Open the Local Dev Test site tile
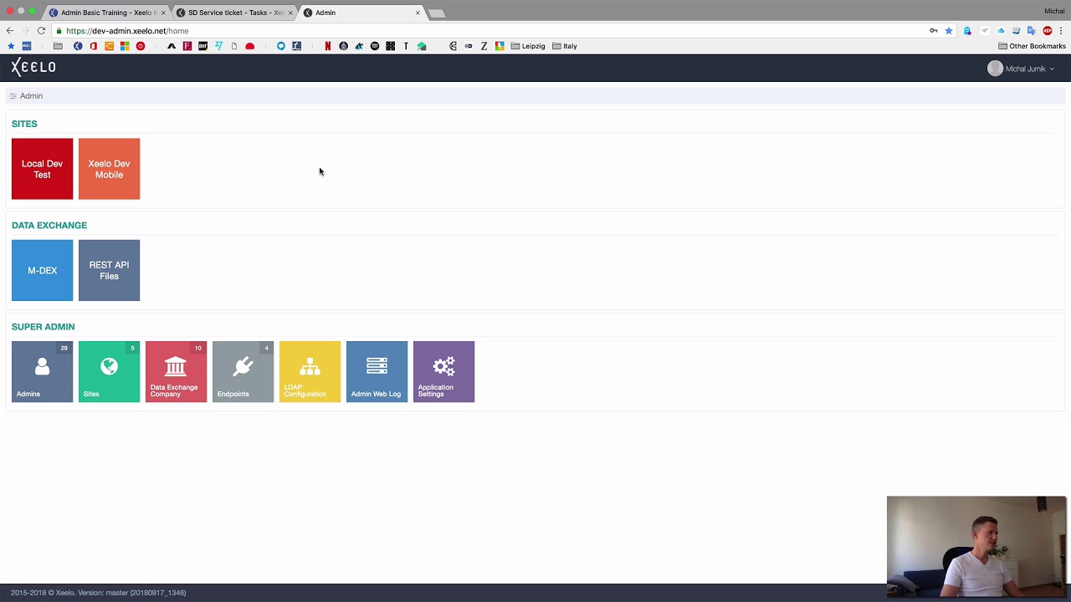This screenshot has height=602, width=1071. pos(42,169)
